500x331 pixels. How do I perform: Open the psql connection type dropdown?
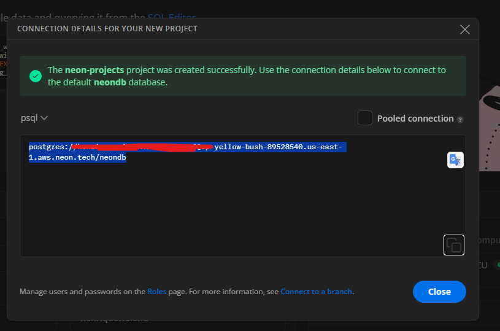coord(34,118)
